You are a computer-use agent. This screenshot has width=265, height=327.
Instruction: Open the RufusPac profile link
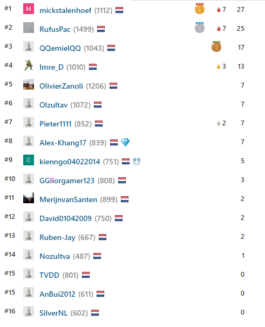point(55,29)
